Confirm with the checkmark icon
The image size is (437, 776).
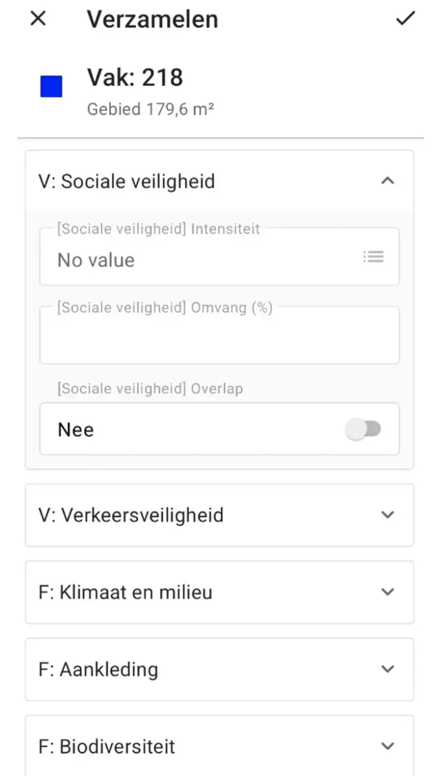[405, 19]
